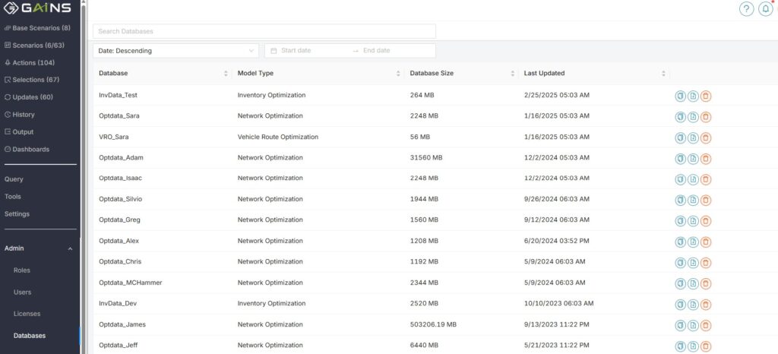This screenshot has width=778, height=354.
Task: Click the file document icon for InvData_Dev
Action: pyautogui.click(x=693, y=305)
